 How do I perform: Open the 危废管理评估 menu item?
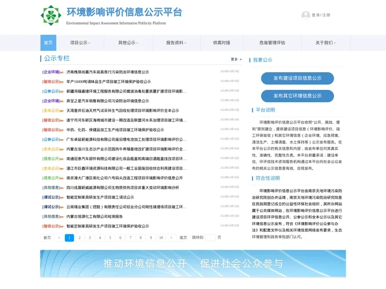pos(272,43)
